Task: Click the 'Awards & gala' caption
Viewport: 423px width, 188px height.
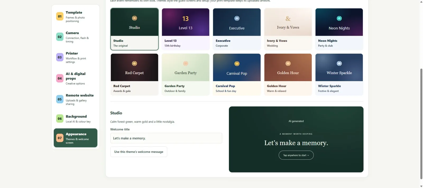Action: pyautogui.click(x=122, y=91)
